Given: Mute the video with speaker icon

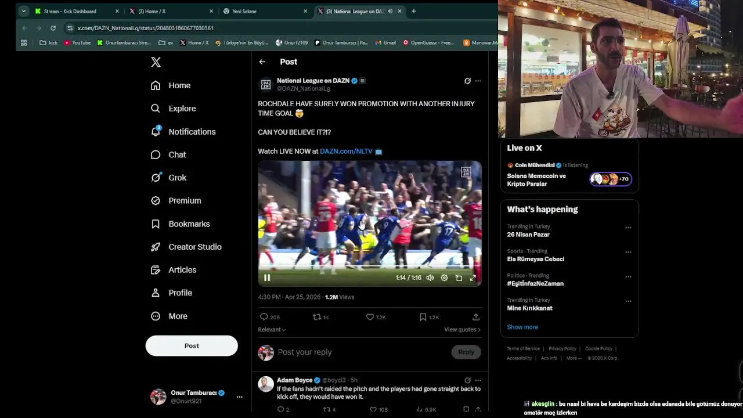Looking at the screenshot, I should point(430,278).
